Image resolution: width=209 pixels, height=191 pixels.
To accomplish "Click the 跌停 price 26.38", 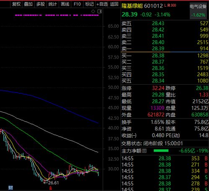I will coord(202,88).
